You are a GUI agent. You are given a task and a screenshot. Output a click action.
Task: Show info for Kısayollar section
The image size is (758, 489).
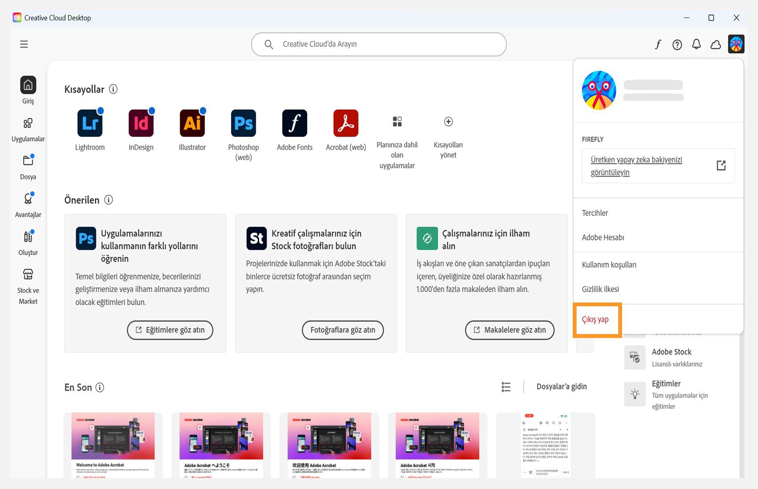(x=113, y=89)
